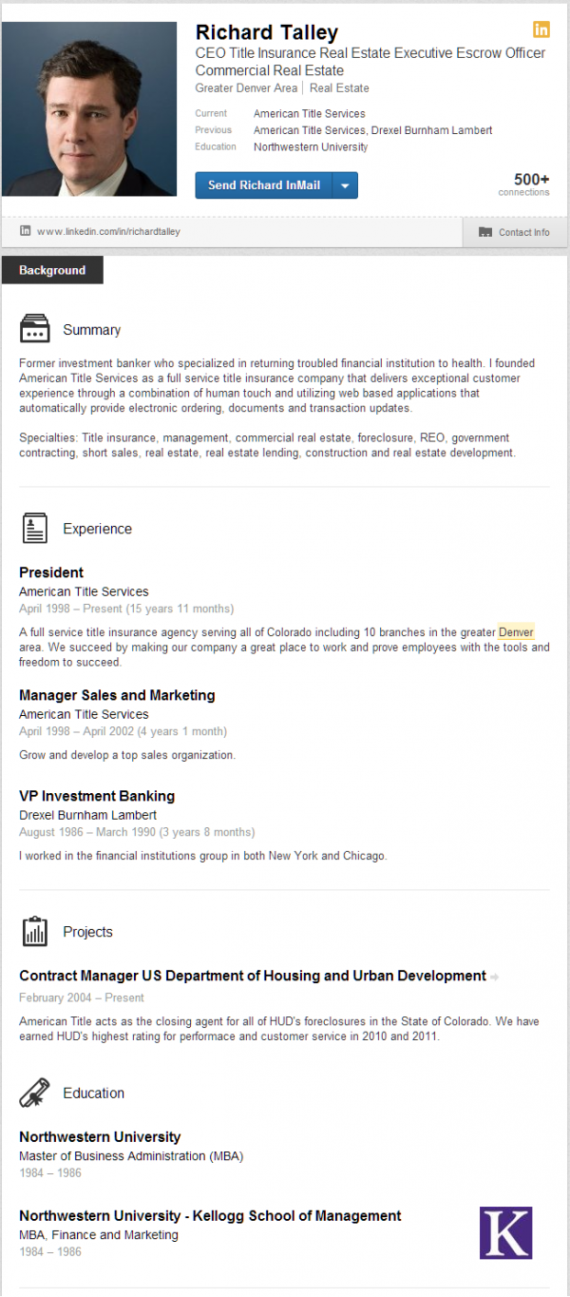570x1297 pixels.
Task: Click the highlighted word Denver in the President description
Action: coord(516,632)
